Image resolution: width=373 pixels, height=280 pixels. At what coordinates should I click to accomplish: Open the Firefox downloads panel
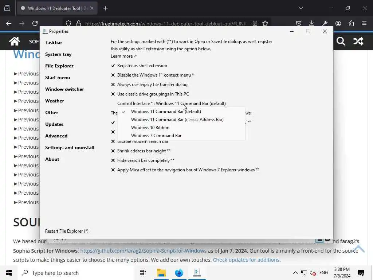click(312, 23)
